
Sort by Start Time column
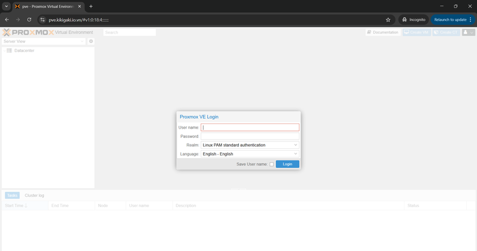point(25,206)
